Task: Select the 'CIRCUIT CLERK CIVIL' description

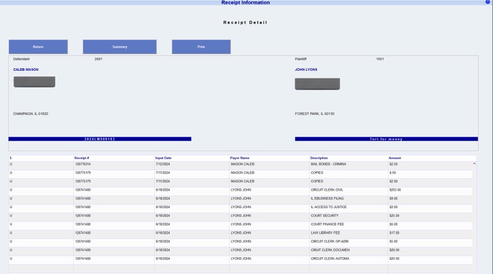Action: [x=326, y=190]
